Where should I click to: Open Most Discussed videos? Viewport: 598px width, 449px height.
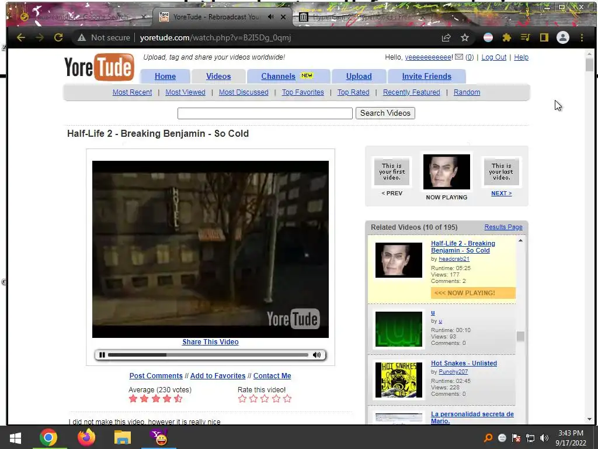click(244, 92)
